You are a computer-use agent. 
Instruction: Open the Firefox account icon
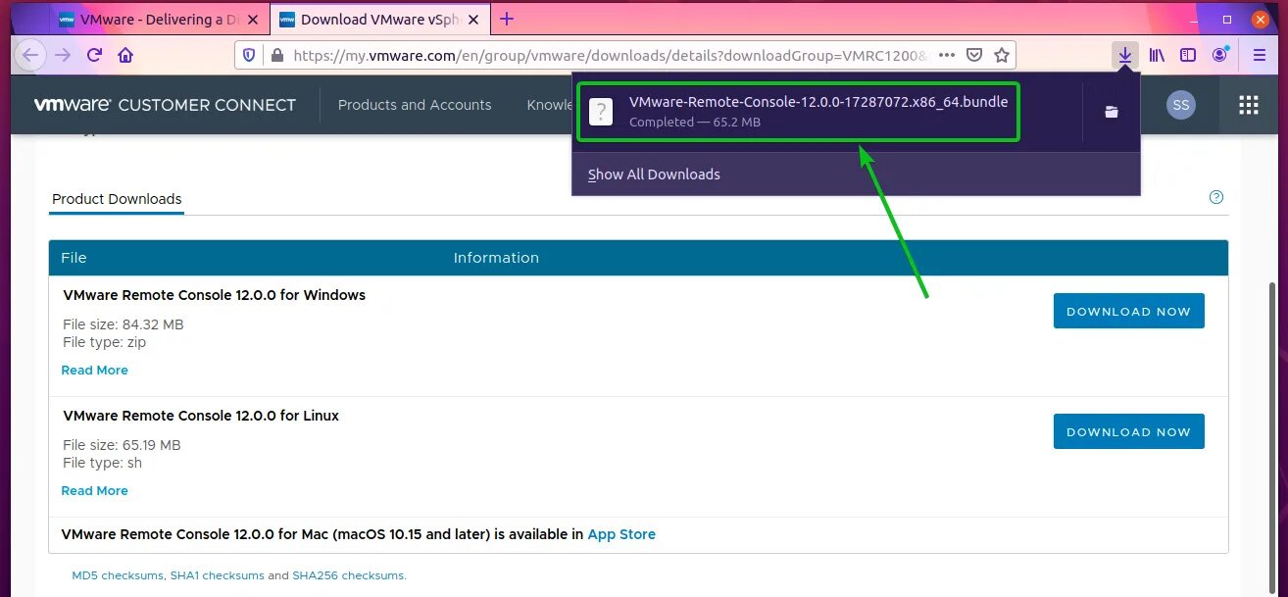[x=1219, y=56]
